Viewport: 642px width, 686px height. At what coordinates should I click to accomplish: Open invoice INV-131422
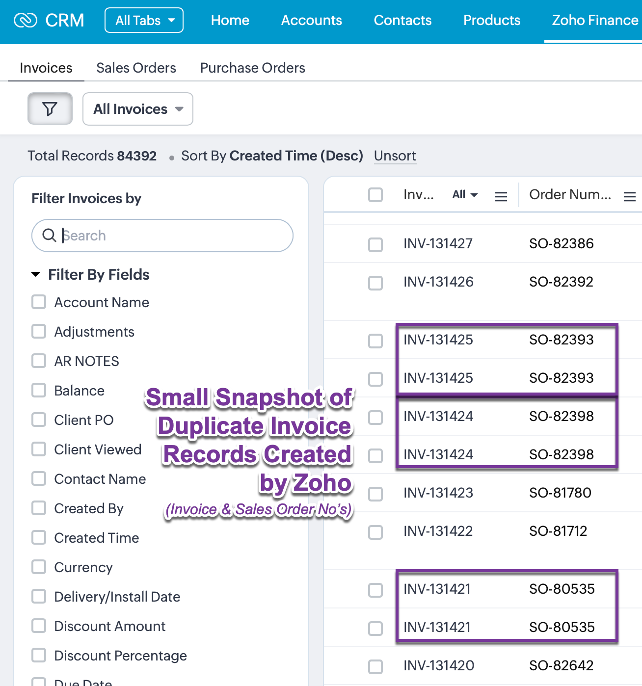click(x=438, y=531)
